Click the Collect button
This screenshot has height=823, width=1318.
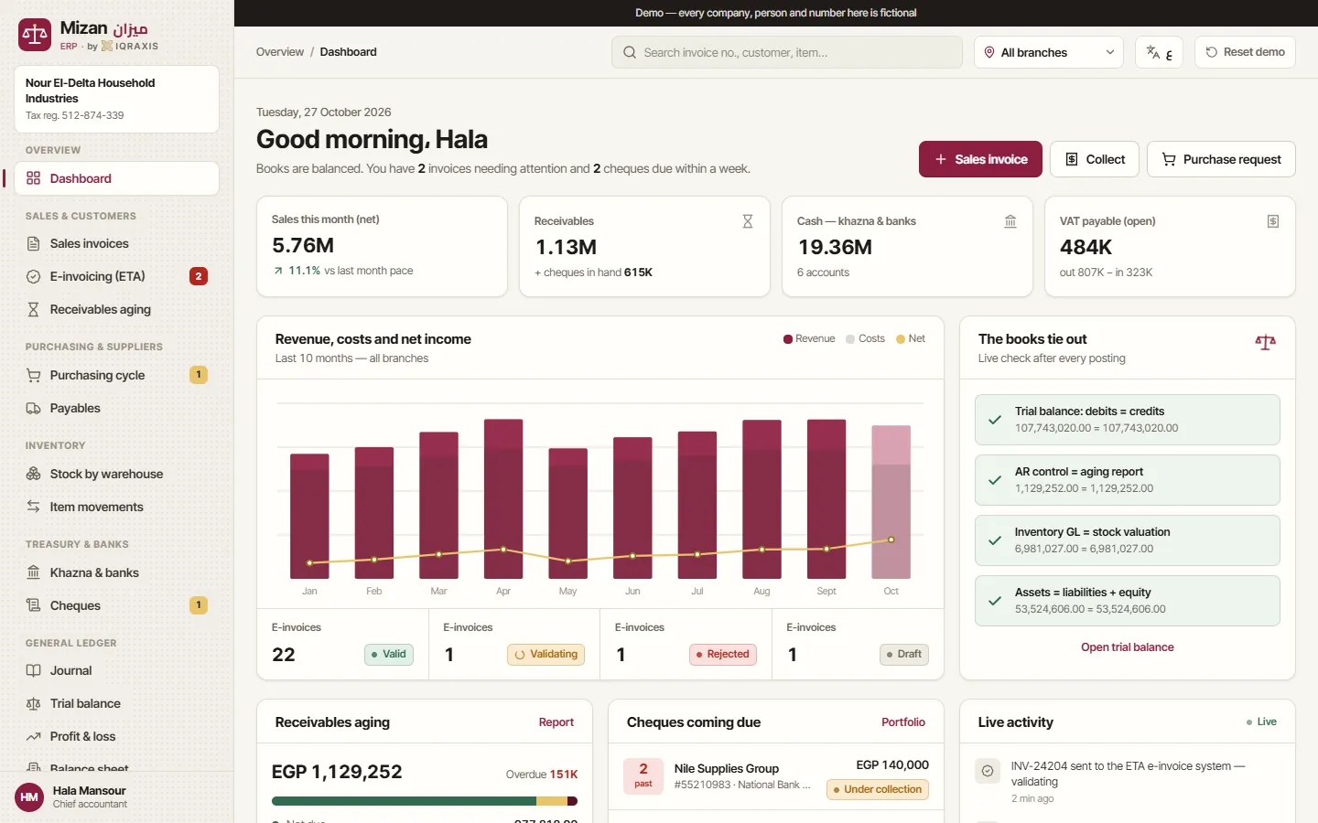(x=1095, y=159)
